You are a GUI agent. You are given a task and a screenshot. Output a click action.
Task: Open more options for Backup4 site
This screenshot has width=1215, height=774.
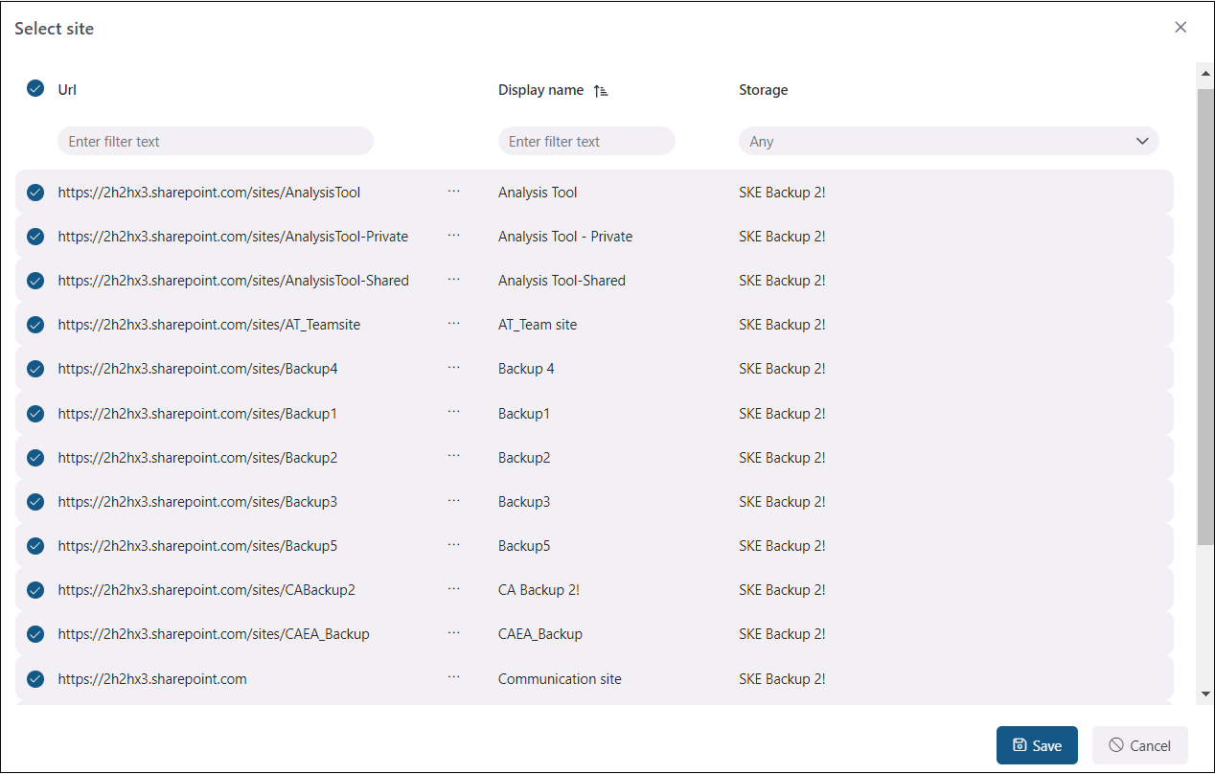click(x=453, y=368)
